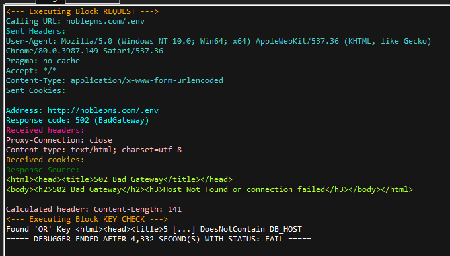Viewport: 450px width, 256px height.
Task: Click the 'Proxy-Connection: close' header line
Action: 59,140
